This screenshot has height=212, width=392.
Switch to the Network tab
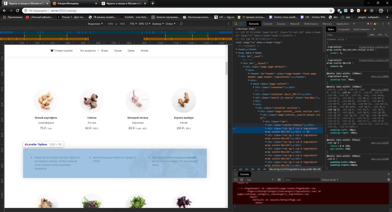click(295, 24)
